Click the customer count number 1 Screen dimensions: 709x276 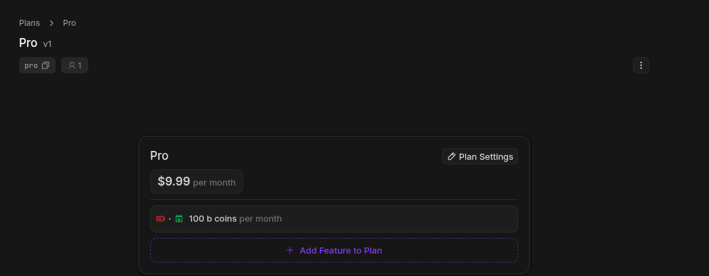(79, 66)
